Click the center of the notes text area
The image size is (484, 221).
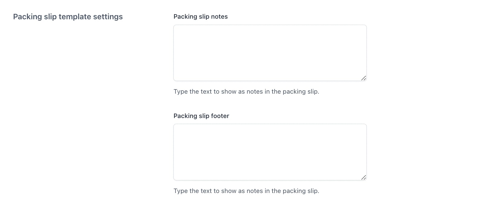pyautogui.click(x=270, y=53)
